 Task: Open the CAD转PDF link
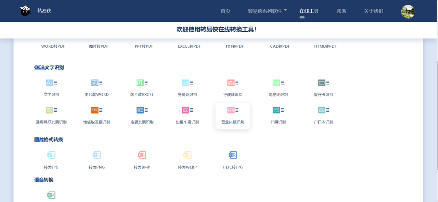[280, 46]
